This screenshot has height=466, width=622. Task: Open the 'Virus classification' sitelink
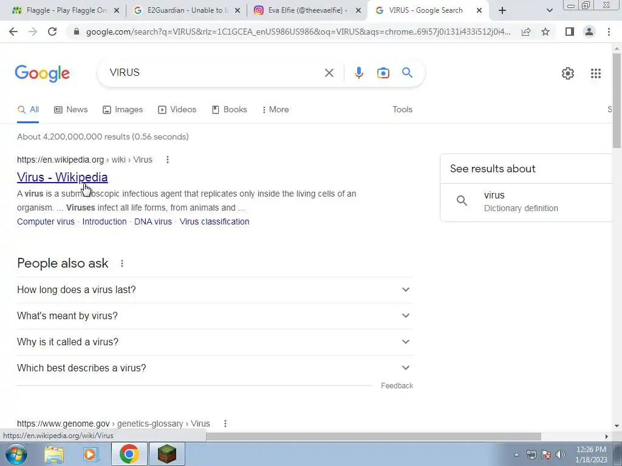[x=214, y=221]
